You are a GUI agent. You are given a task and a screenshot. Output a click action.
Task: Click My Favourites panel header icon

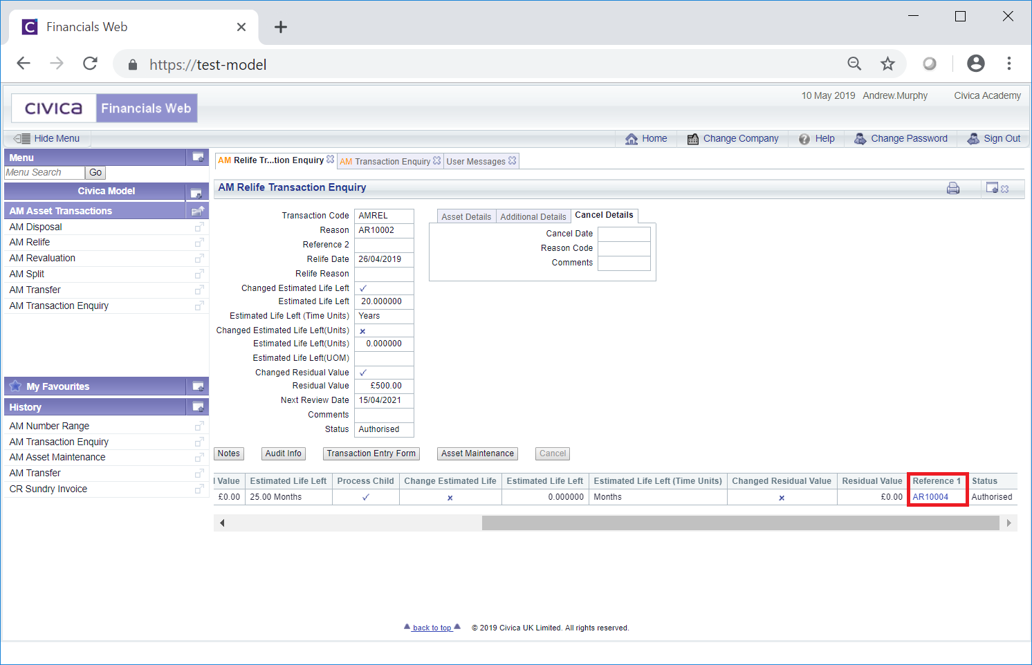pyautogui.click(x=198, y=386)
